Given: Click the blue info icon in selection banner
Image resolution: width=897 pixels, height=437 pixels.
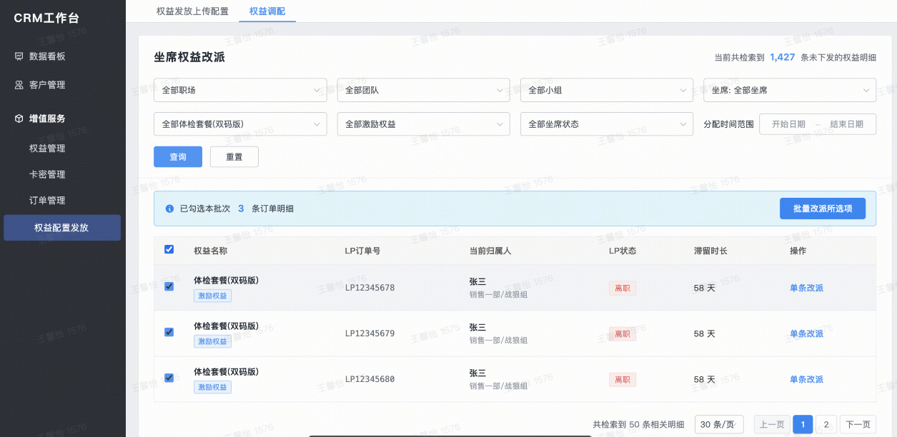Looking at the screenshot, I should [169, 209].
